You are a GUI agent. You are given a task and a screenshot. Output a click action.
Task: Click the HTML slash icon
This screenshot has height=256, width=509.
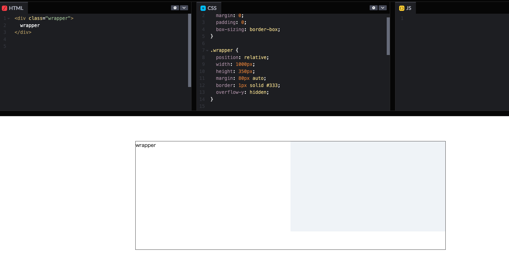point(5,8)
